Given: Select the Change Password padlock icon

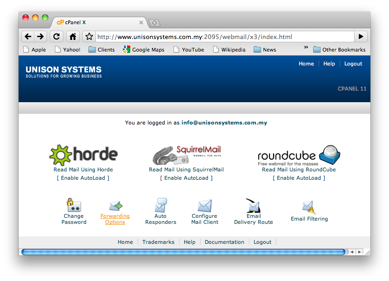Looking at the screenshot, I should [74, 204].
